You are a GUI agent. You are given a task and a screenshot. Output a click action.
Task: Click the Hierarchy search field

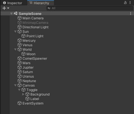(90, 8)
